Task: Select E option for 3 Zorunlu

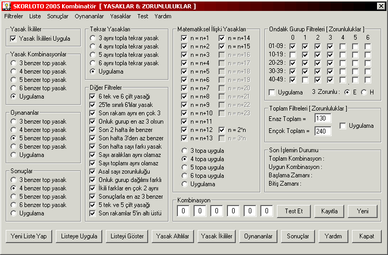Action: (347, 92)
